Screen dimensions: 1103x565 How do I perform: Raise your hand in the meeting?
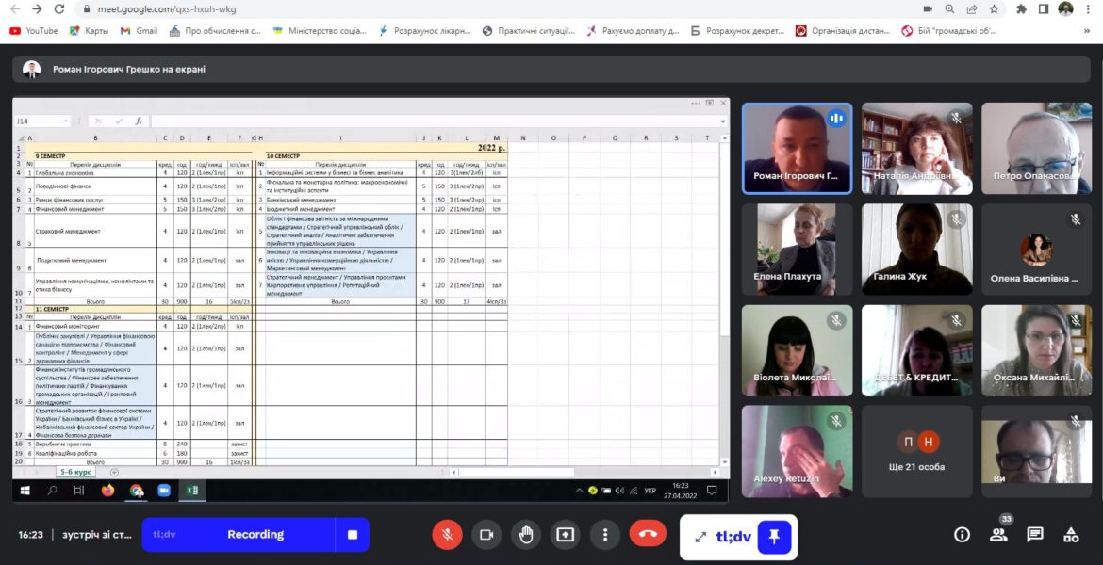coord(526,535)
